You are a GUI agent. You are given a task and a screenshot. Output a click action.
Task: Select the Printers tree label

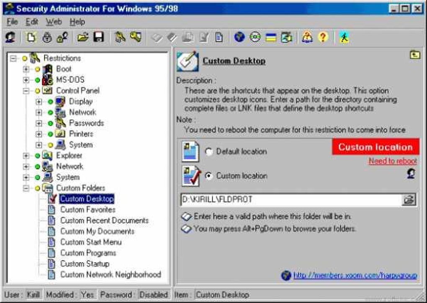tap(81, 134)
